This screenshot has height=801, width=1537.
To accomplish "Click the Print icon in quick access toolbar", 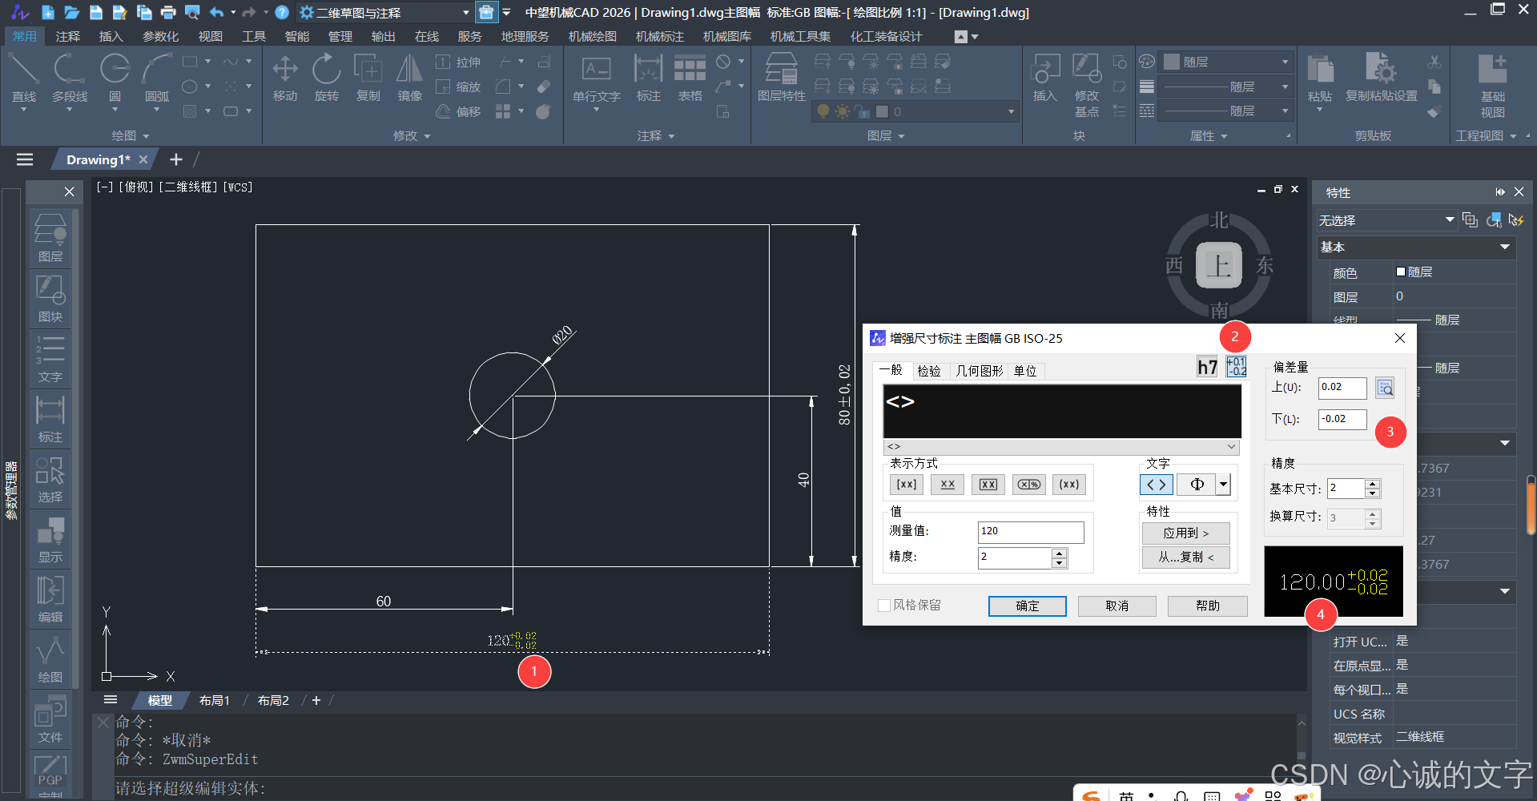I will tap(168, 12).
